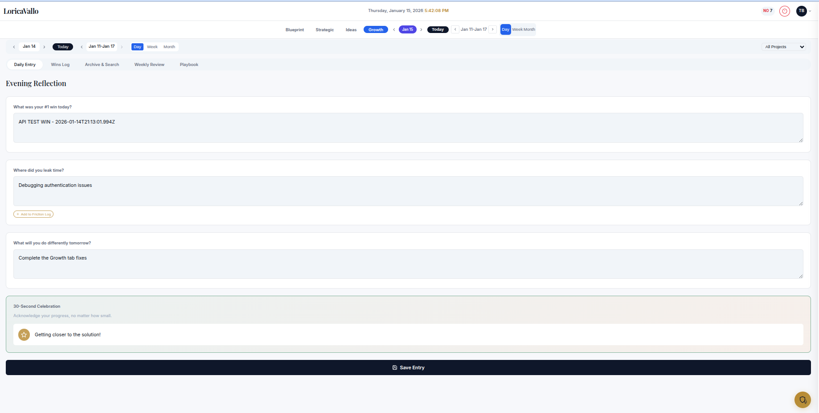Expand the user menu chevron next to TB
Viewport: 819px width, 413px height.
point(810,12)
